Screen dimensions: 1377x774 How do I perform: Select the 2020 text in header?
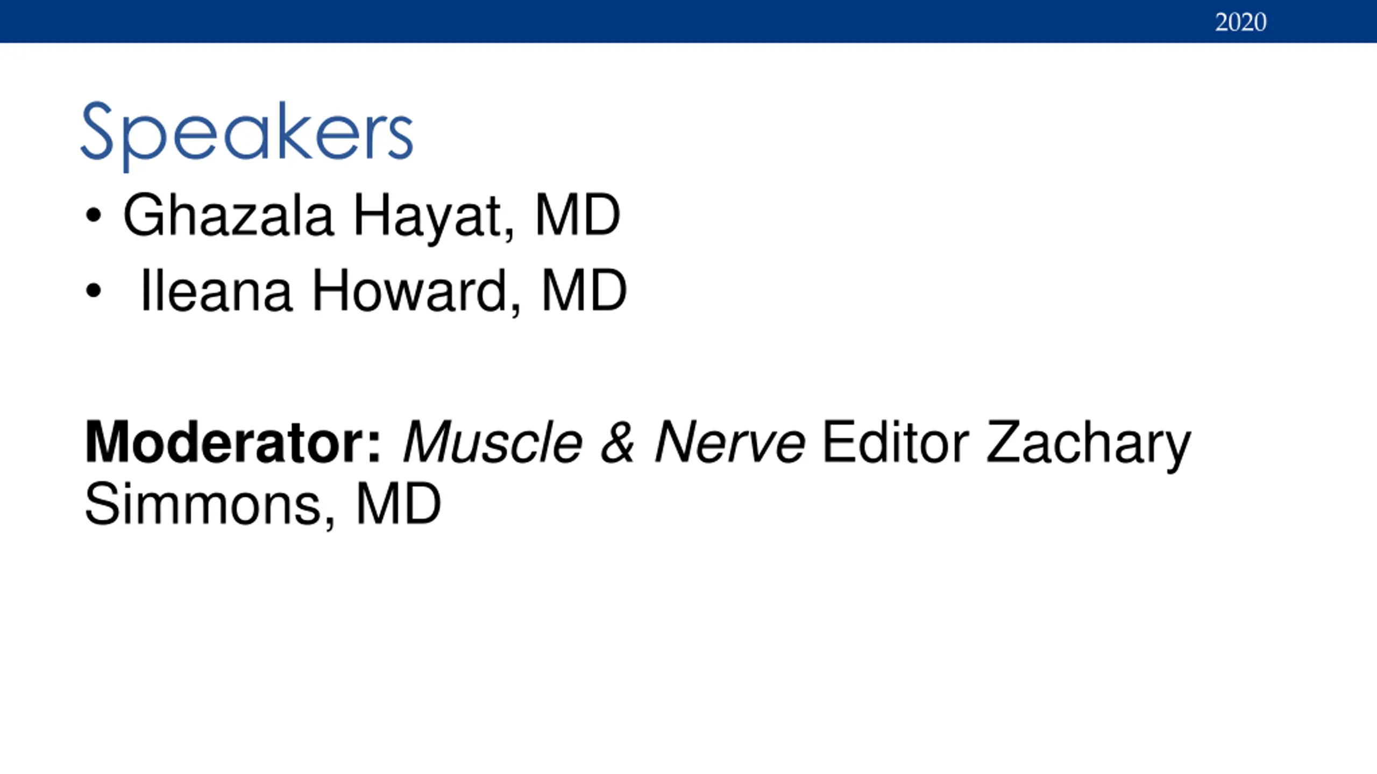[1240, 23]
